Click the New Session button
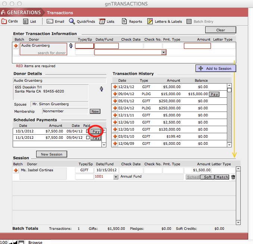 pyautogui.click(x=51, y=154)
